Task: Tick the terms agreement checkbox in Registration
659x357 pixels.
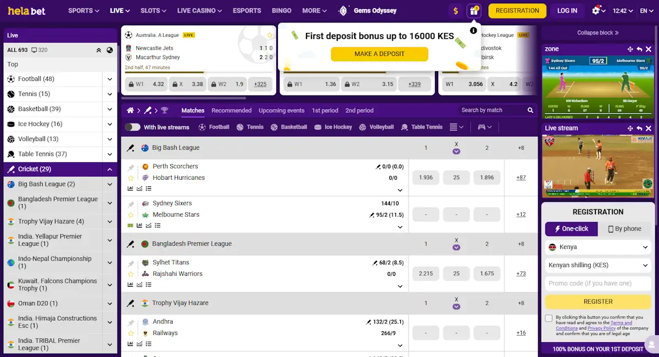Action: coord(549,318)
